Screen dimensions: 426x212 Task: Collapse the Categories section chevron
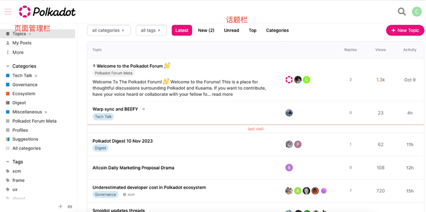pyautogui.click(x=8, y=66)
